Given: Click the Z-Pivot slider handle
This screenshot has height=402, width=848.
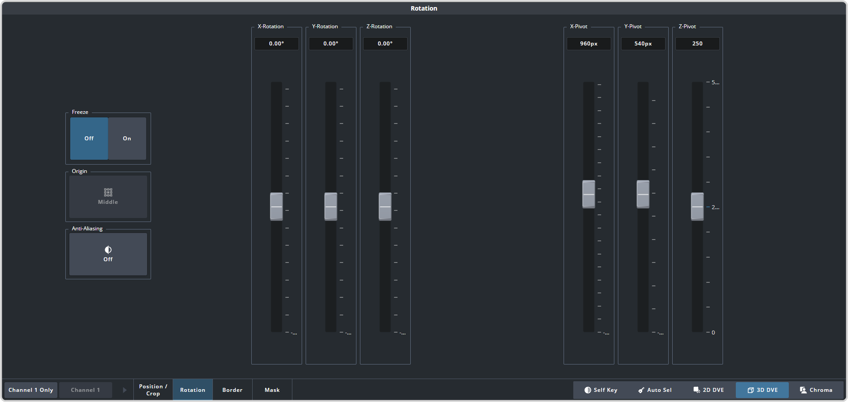Looking at the screenshot, I should point(697,207).
